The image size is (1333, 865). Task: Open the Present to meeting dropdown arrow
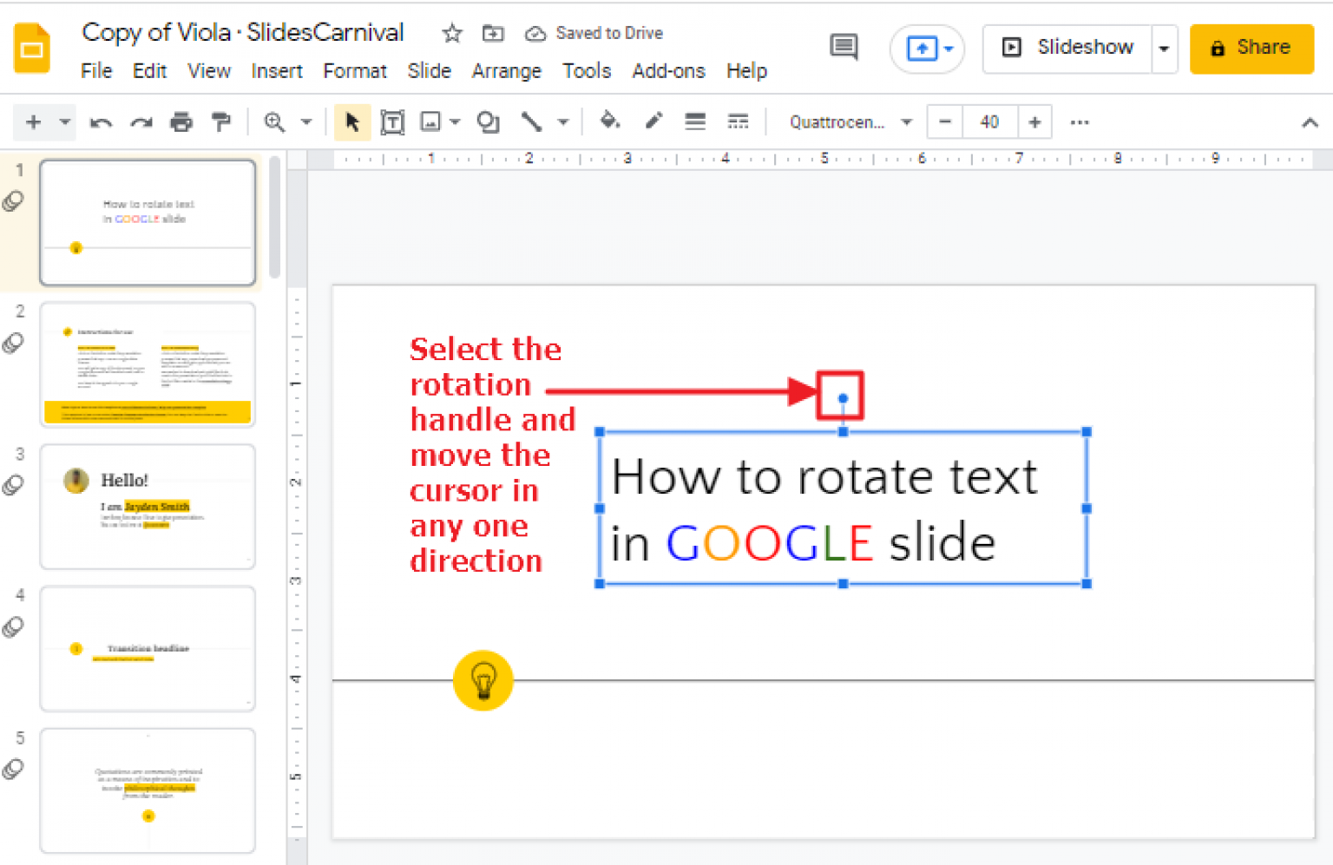pos(949,49)
